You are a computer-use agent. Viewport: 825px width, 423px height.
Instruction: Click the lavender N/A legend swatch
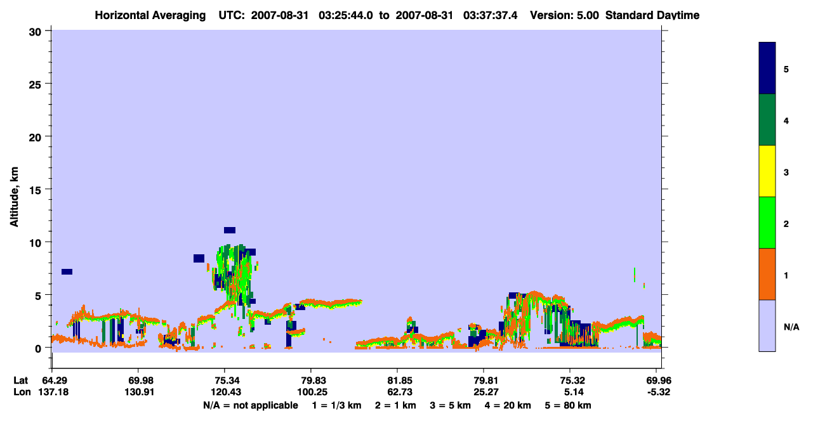tap(767, 325)
